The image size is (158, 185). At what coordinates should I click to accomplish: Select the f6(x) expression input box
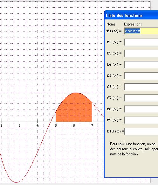[x=141, y=87]
